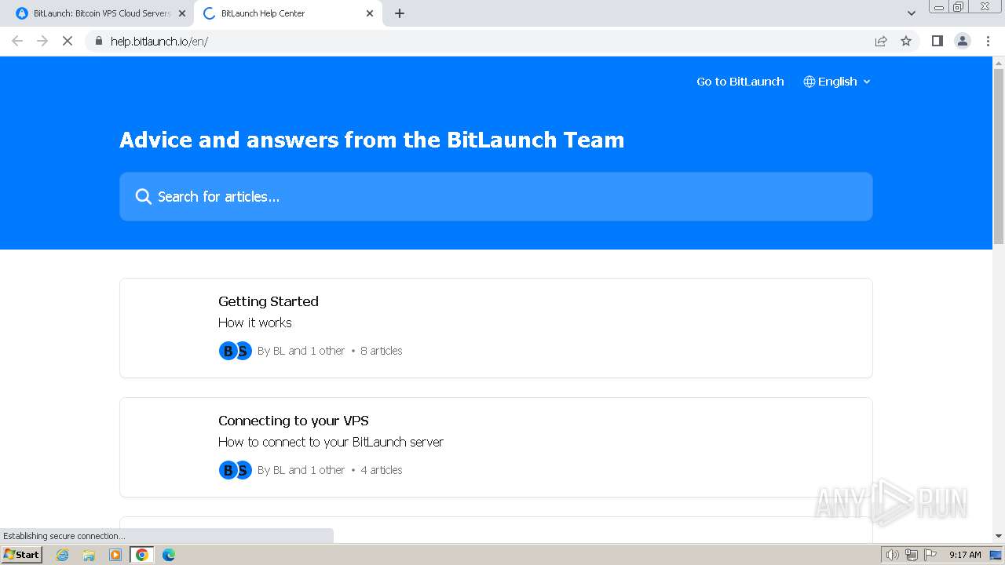
Task: Open a new browser tab
Action: [x=400, y=13]
